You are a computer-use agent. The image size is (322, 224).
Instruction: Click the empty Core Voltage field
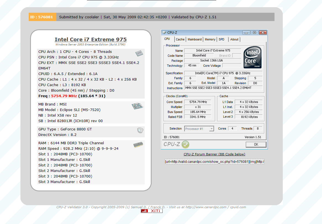pyautogui.click(x=232, y=65)
